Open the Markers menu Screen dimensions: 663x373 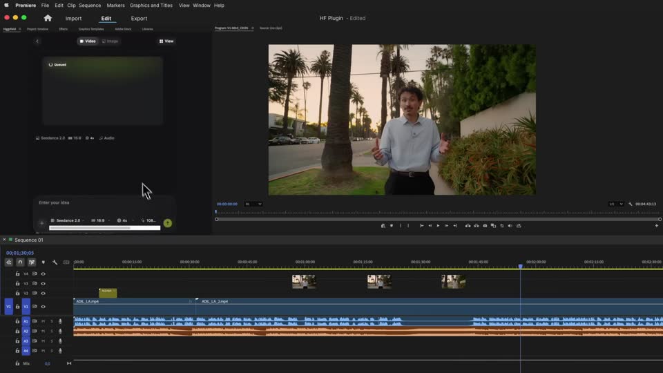pyautogui.click(x=115, y=6)
